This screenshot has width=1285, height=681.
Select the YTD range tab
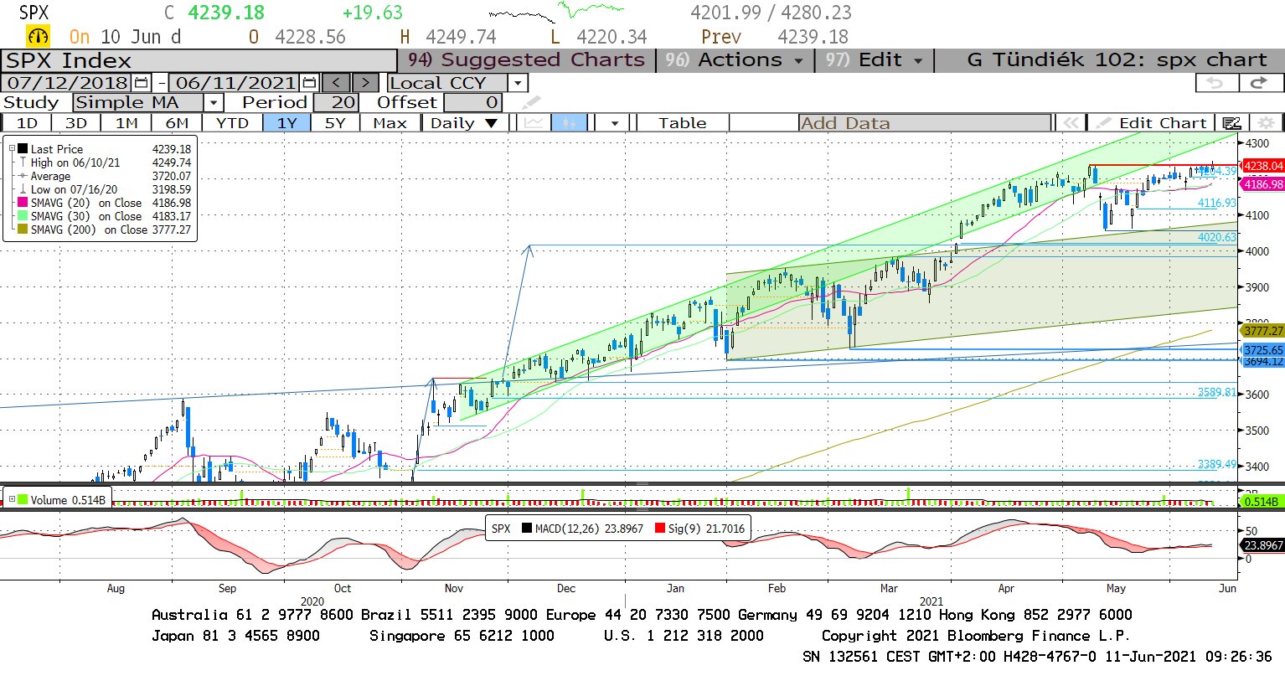point(232,123)
